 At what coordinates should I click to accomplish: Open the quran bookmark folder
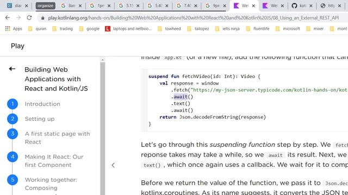(37, 29)
